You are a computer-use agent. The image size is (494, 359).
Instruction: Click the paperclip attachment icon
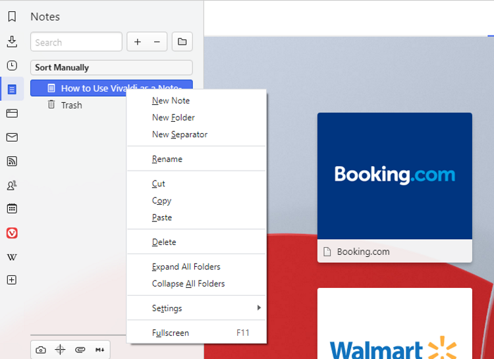(80, 350)
